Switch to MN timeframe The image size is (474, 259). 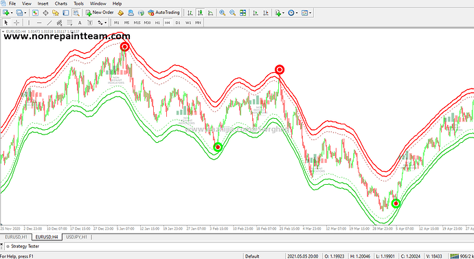pyautogui.click(x=198, y=23)
